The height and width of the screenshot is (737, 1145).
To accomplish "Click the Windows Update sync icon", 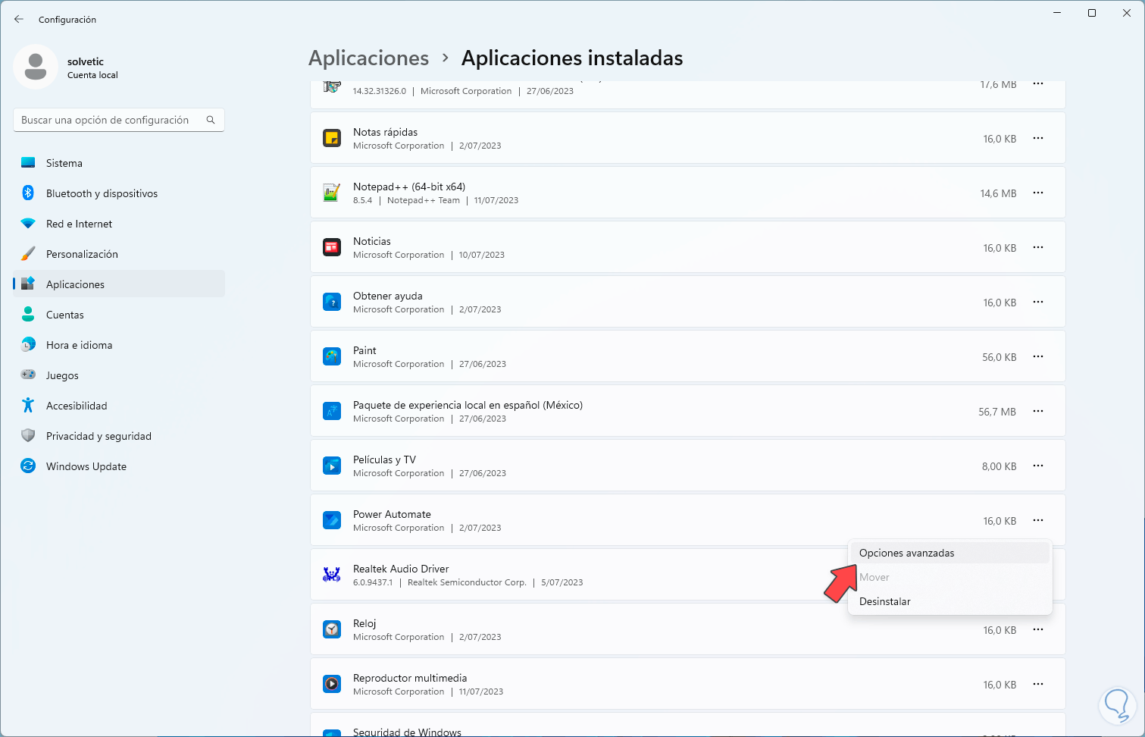I will click(28, 466).
